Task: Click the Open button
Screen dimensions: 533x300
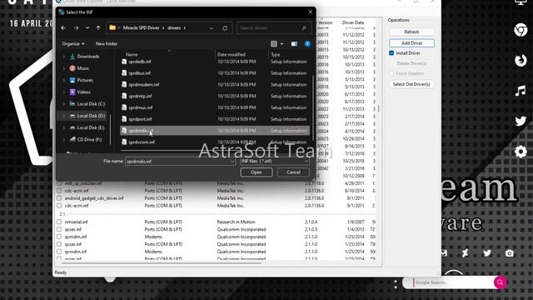Action: pos(257,172)
